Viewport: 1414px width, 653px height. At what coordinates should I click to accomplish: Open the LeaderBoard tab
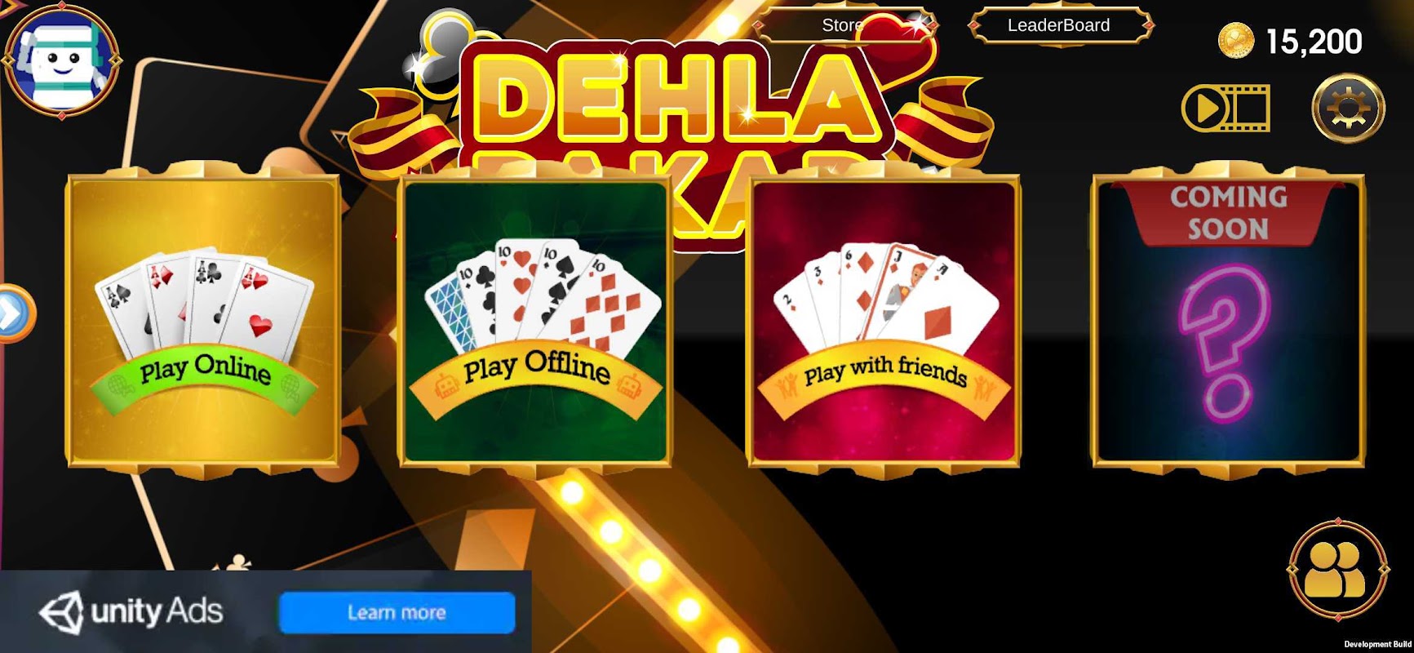click(x=1059, y=25)
